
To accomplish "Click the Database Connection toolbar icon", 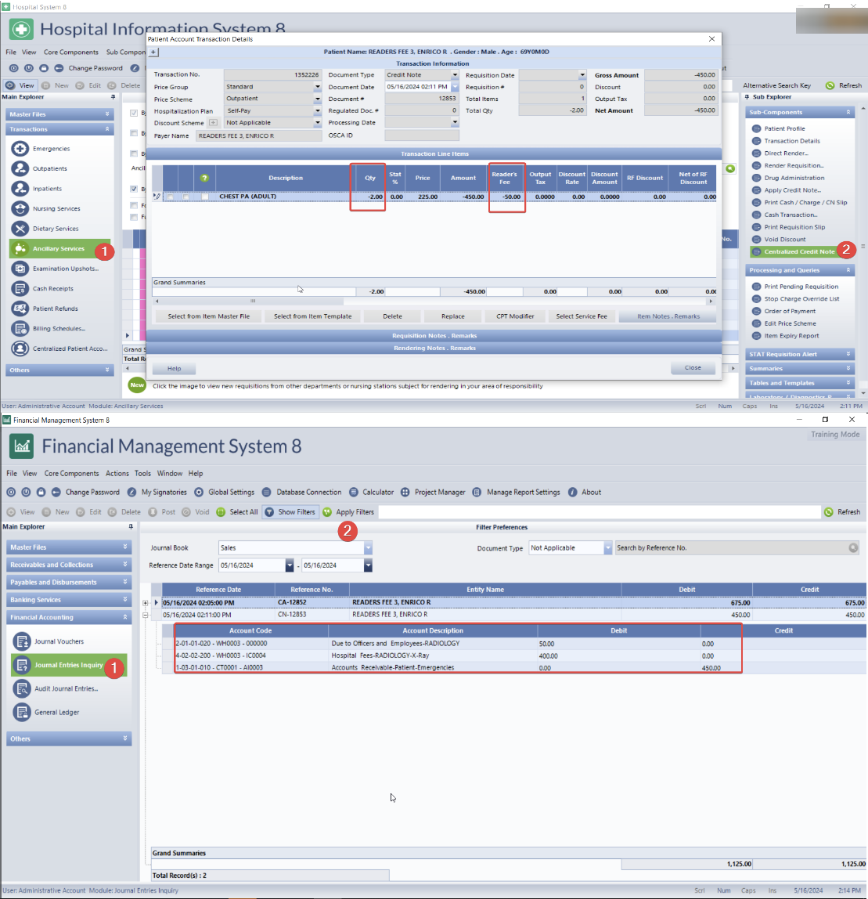I will tap(268, 493).
